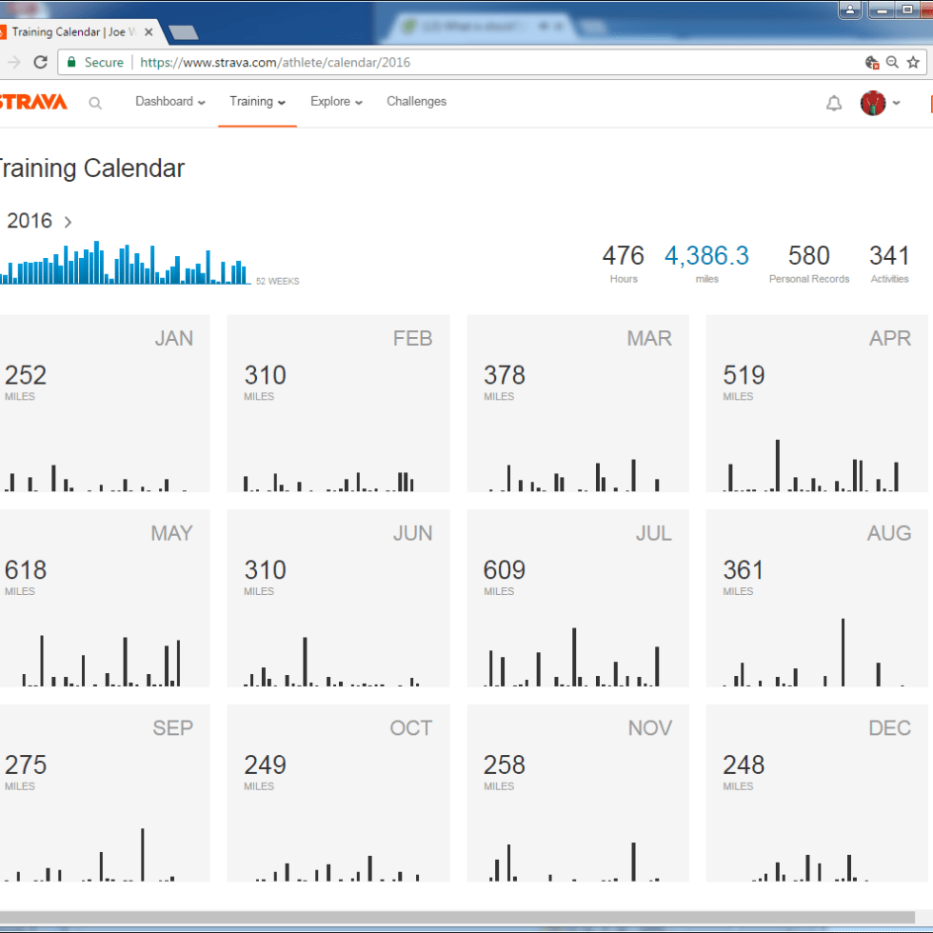Click the Strava search magnifier icon
This screenshot has width=933, height=933.
click(95, 103)
